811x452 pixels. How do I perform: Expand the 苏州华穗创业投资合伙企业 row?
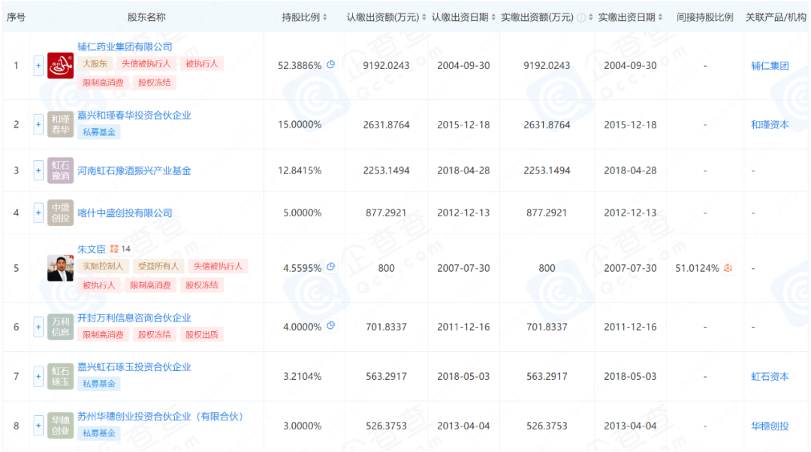pos(38,426)
